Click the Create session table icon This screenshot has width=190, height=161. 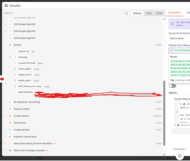[10, 116]
